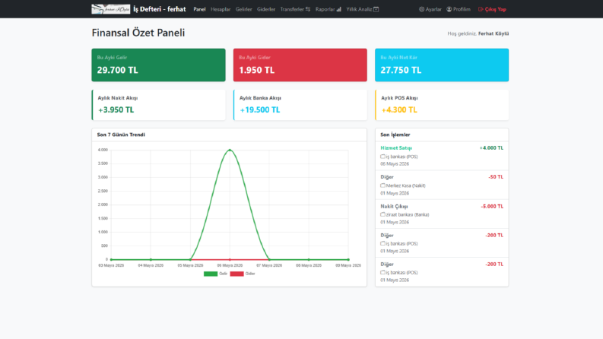This screenshot has height=339, width=603.
Task: Go to the Gelirler section
Action: [244, 9]
